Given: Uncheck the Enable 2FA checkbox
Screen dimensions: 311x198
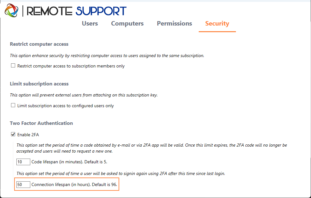Looking at the screenshot, I should [x=13, y=134].
